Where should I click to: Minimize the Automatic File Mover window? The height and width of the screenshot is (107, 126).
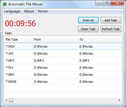(99, 3)
